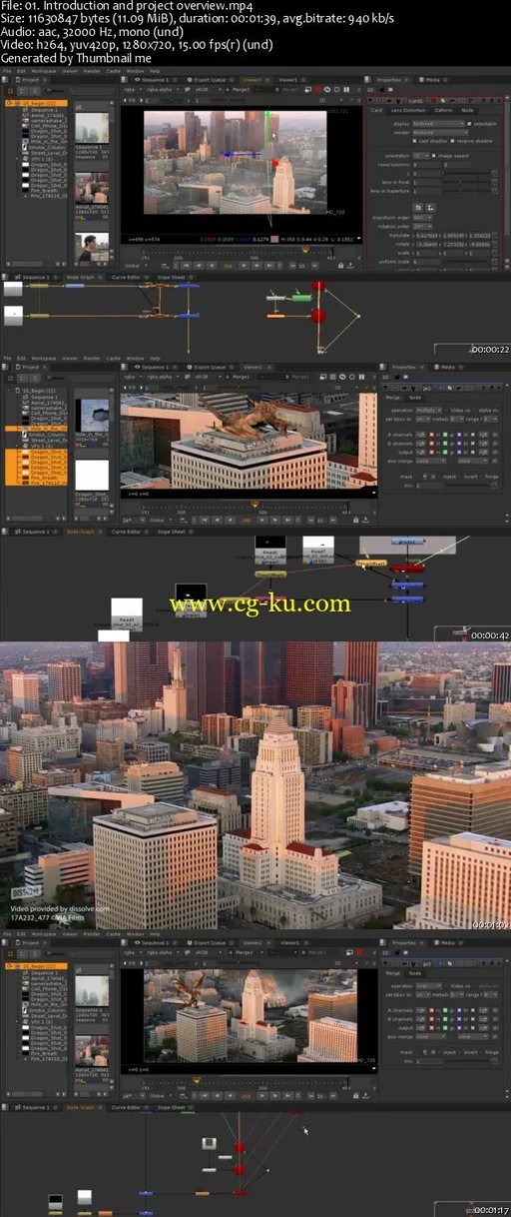Toggle the selectable checkbox in Card properties
This screenshot has height=1217, width=511.
pos(469,124)
